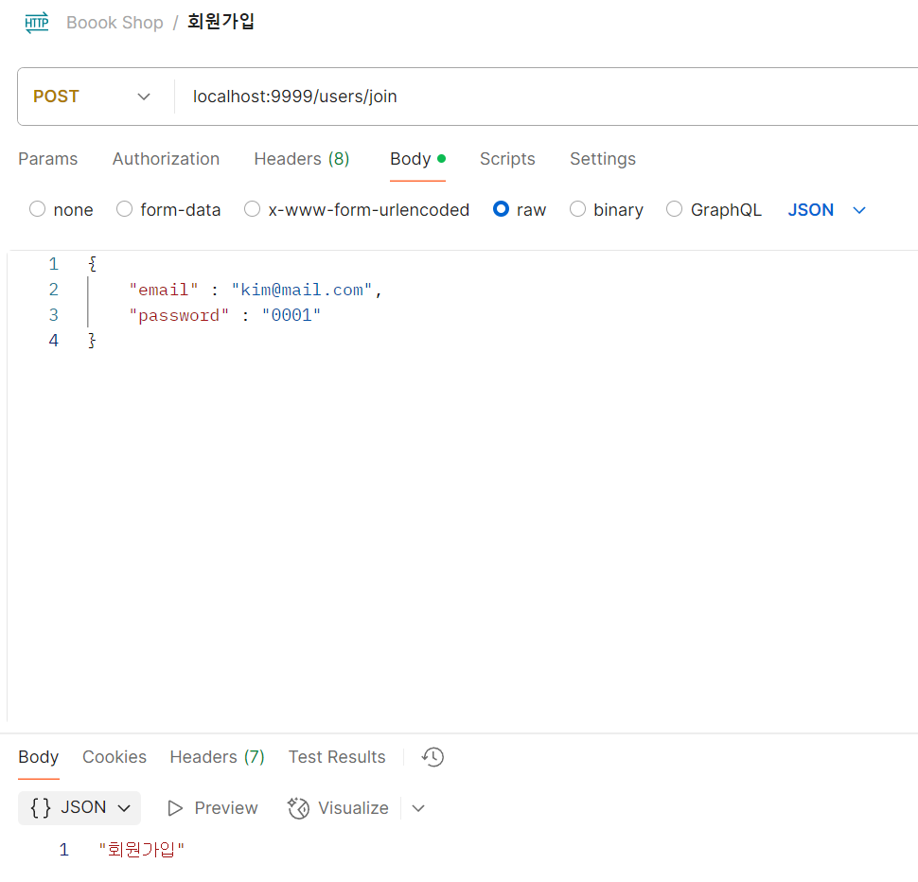Click the "회원가입" response text
Image resolution: width=918 pixels, height=882 pixels.
(x=141, y=849)
